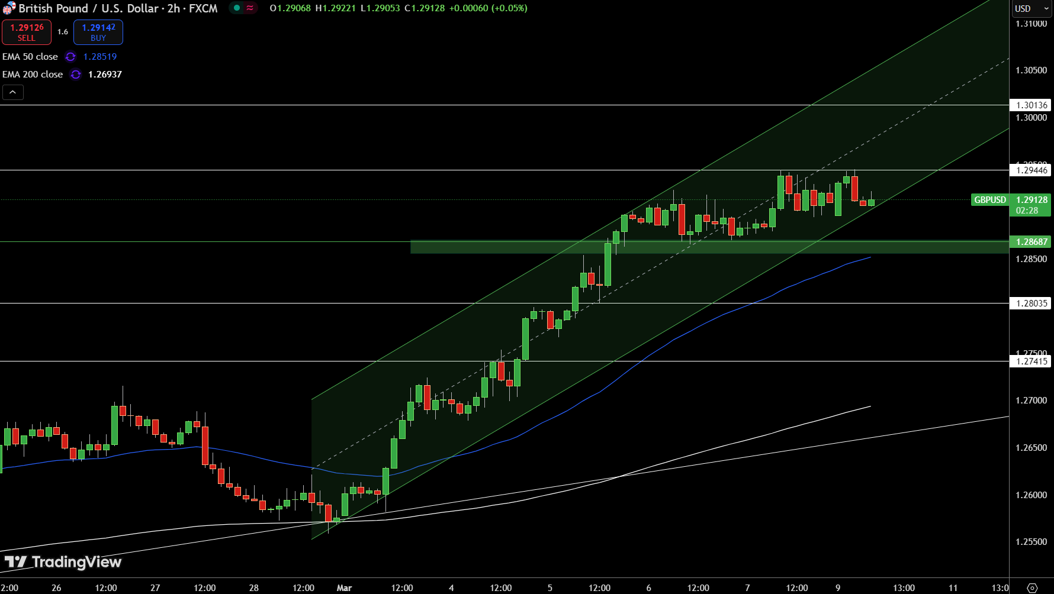The width and height of the screenshot is (1054, 594).
Task: Click the 1.28035 price level label
Action: 1030,304
